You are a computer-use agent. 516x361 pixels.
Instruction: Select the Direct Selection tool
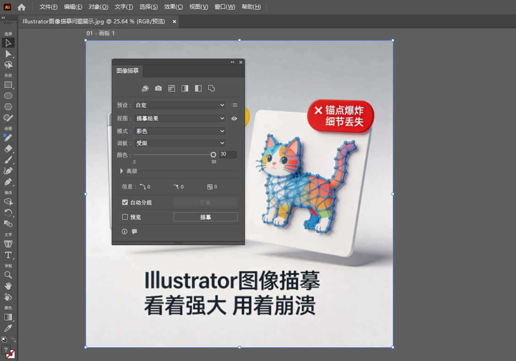pos(8,54)
